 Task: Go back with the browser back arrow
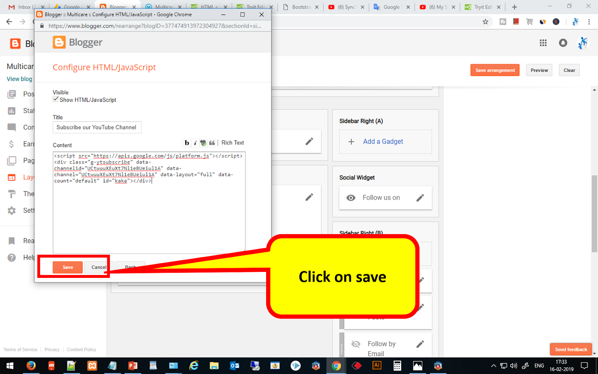(x=9, y=22)
